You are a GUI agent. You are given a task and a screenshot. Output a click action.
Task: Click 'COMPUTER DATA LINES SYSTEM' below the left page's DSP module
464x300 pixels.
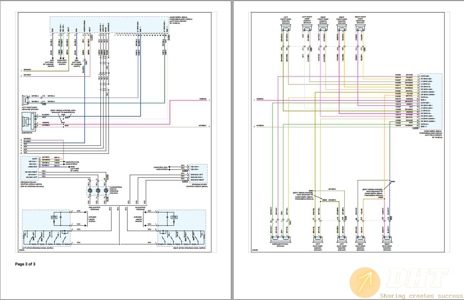(x=62, y=62)
